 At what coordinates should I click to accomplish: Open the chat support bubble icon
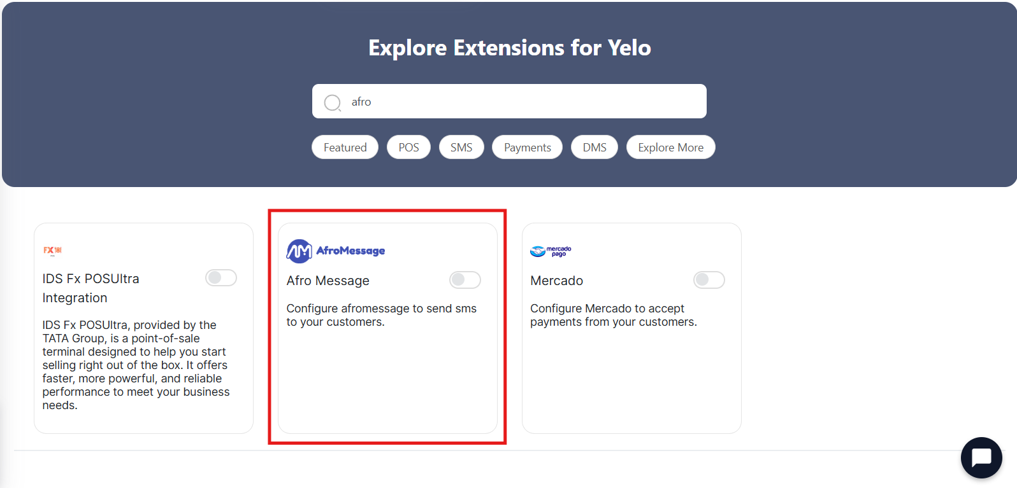tap(981, 457)
